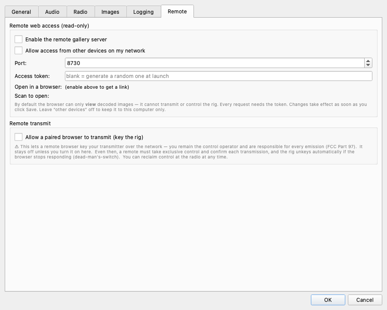387x310 pixels.
Task: Click the "Access token:" label
Action: point(32,76)
